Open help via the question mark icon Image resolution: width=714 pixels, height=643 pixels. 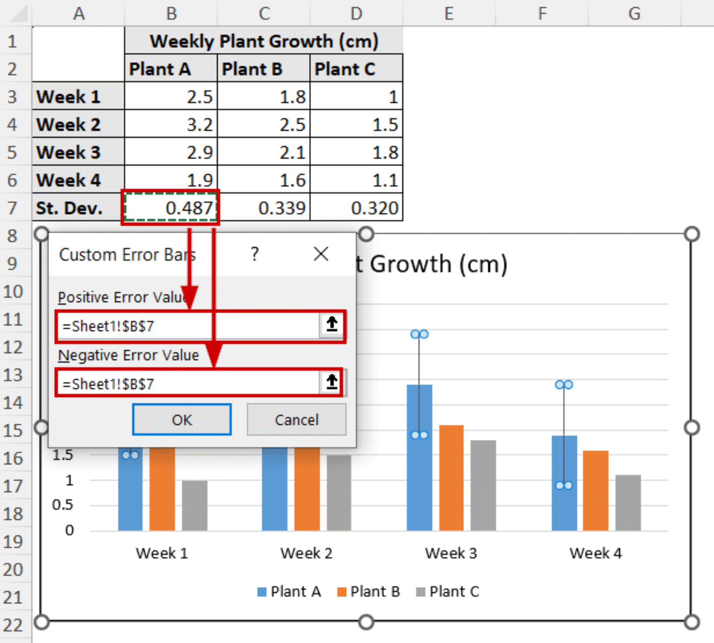click(x=254, y=254)
